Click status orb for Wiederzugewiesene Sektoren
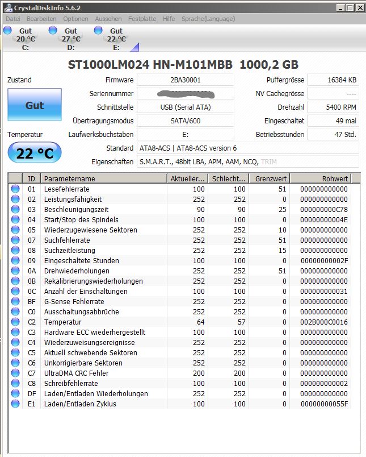 [x=15, y=230]
